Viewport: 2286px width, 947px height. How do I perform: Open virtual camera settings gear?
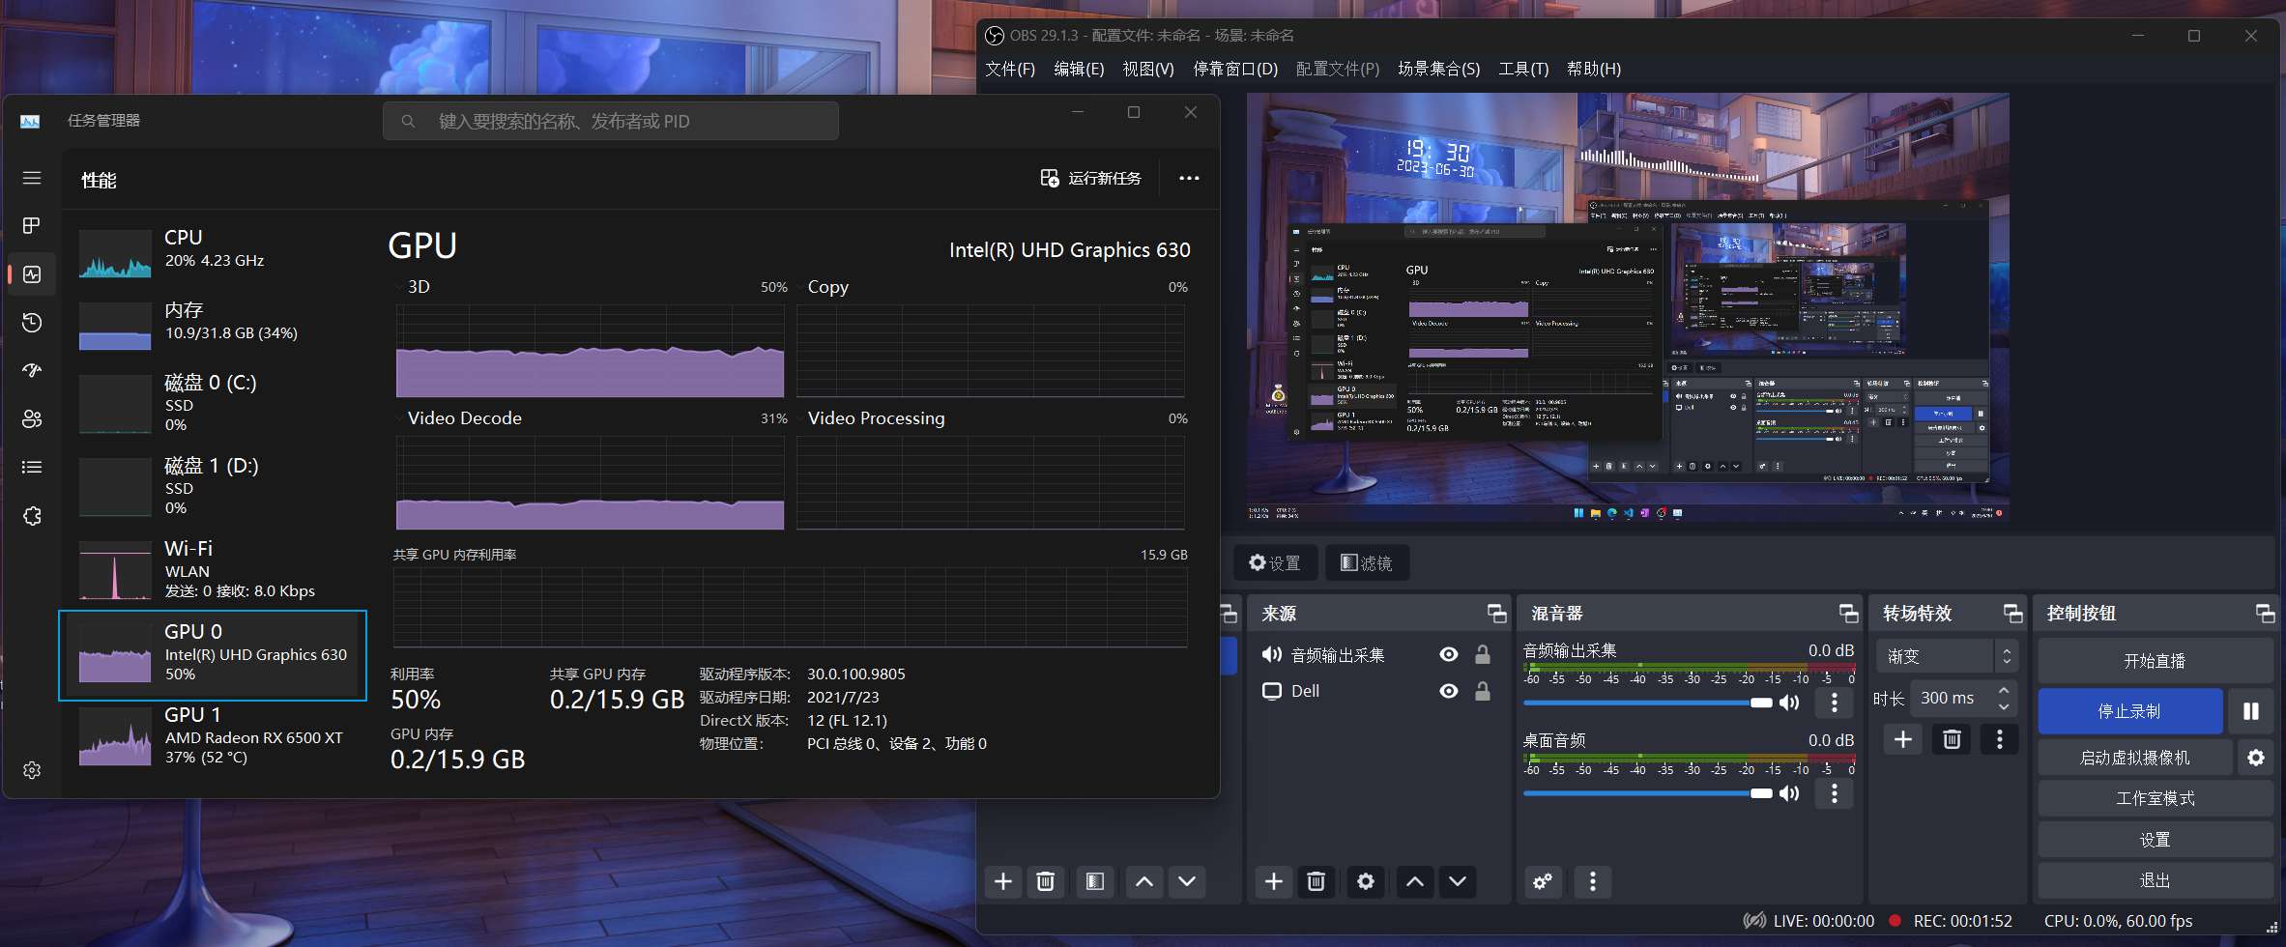pyautogui.click(x=2256, y=758)
